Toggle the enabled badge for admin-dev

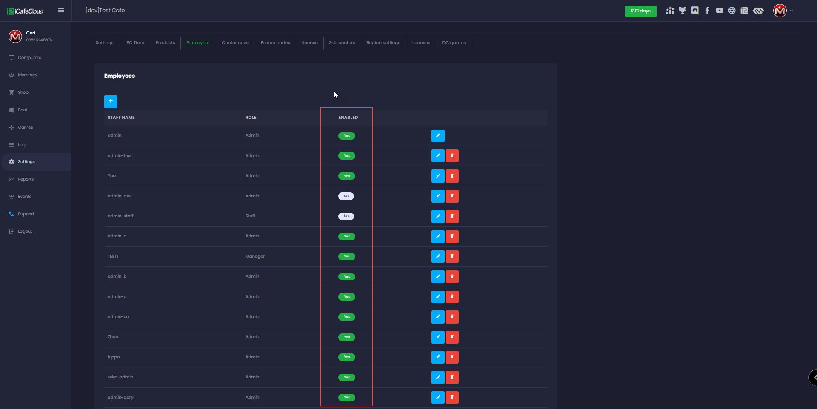pos(346,196)
